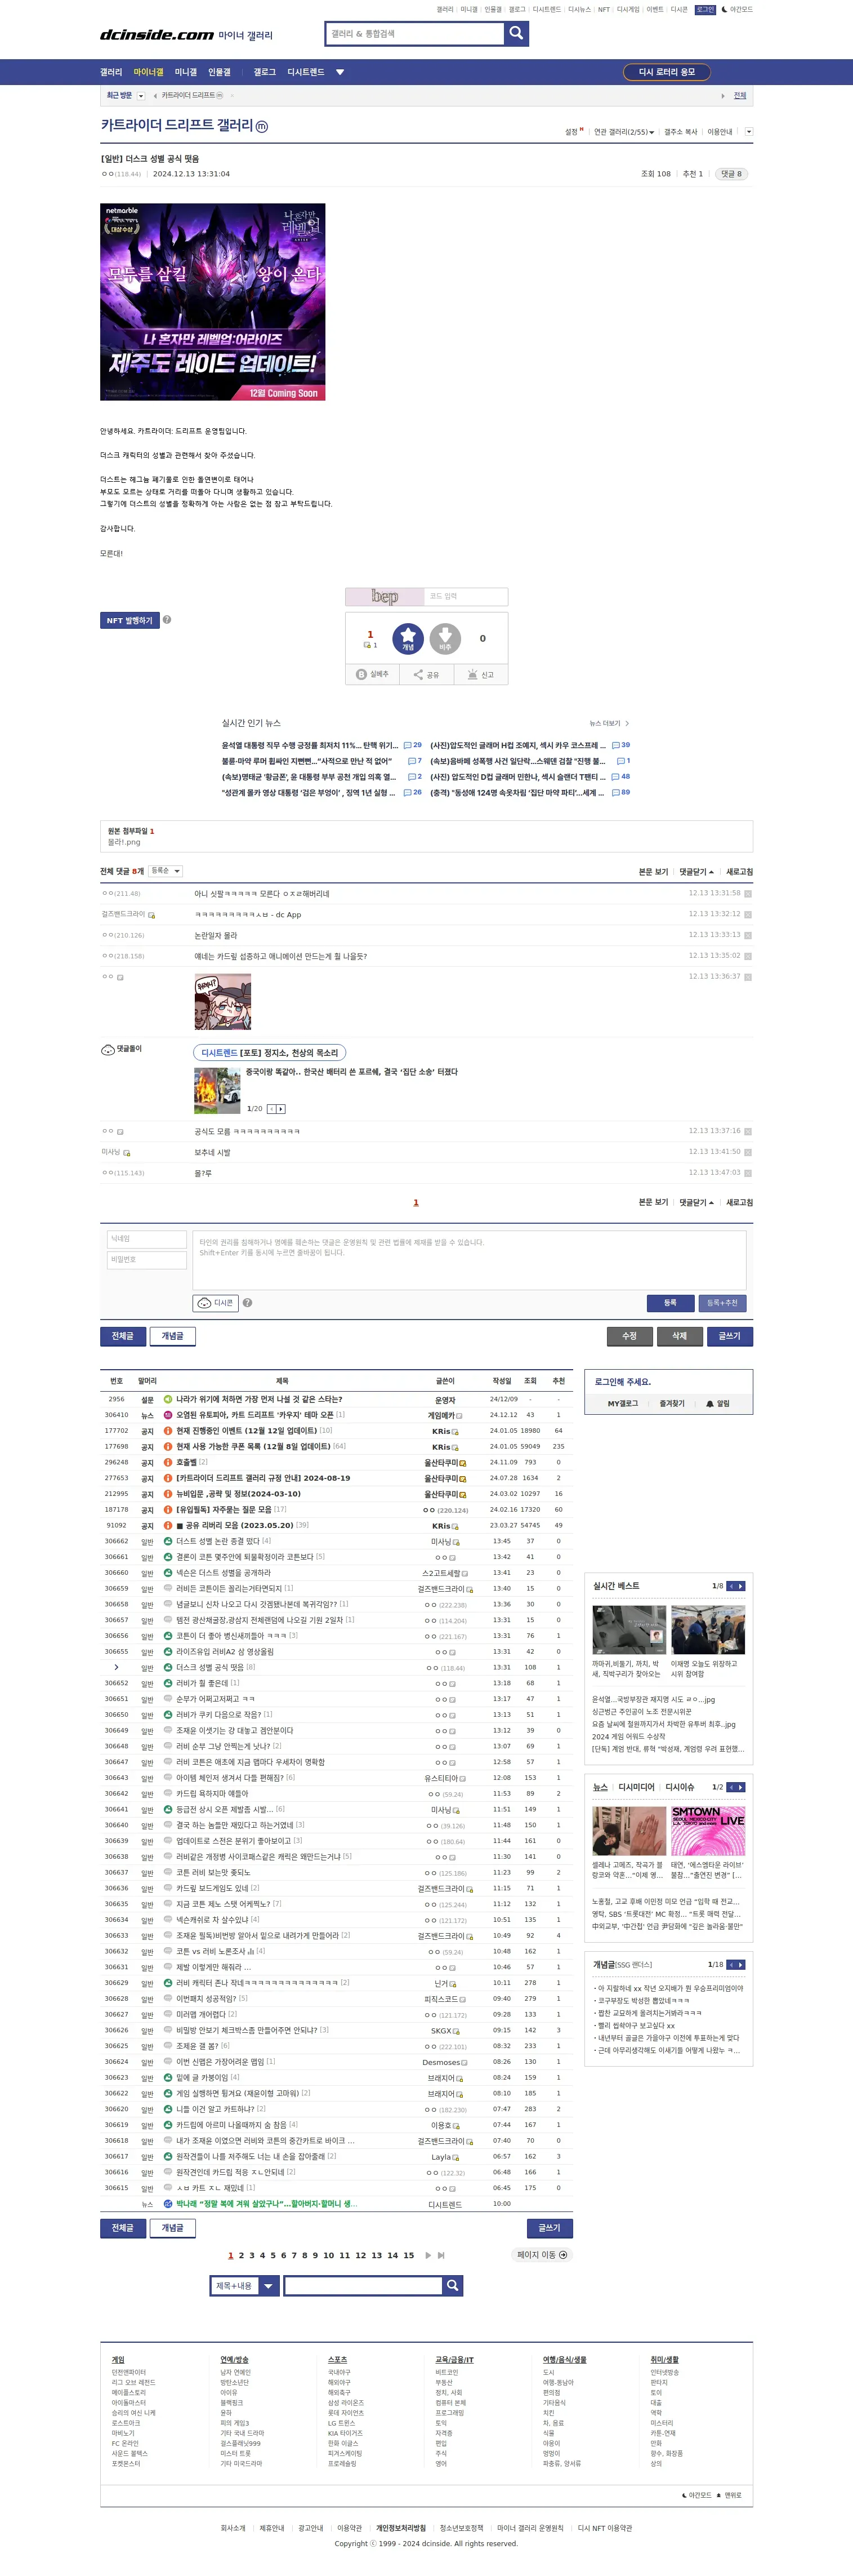Click delete icon on 12.13 13:33:13 comment
Image resolution: width=853 pixels, height=2576 pixels.
(x=748, y=935)
